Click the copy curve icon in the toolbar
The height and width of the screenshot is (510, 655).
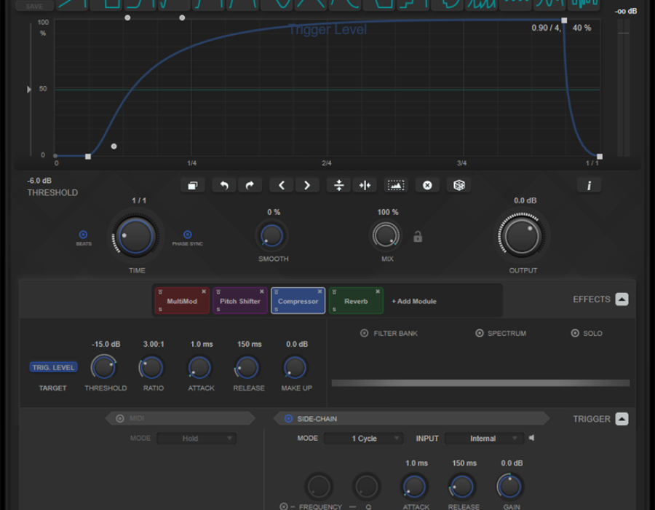[x=193, y=185]
